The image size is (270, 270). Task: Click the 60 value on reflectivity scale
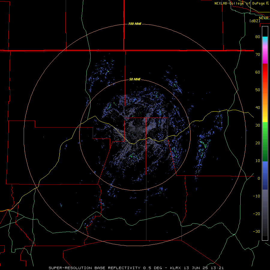click(x=258, y=72)
